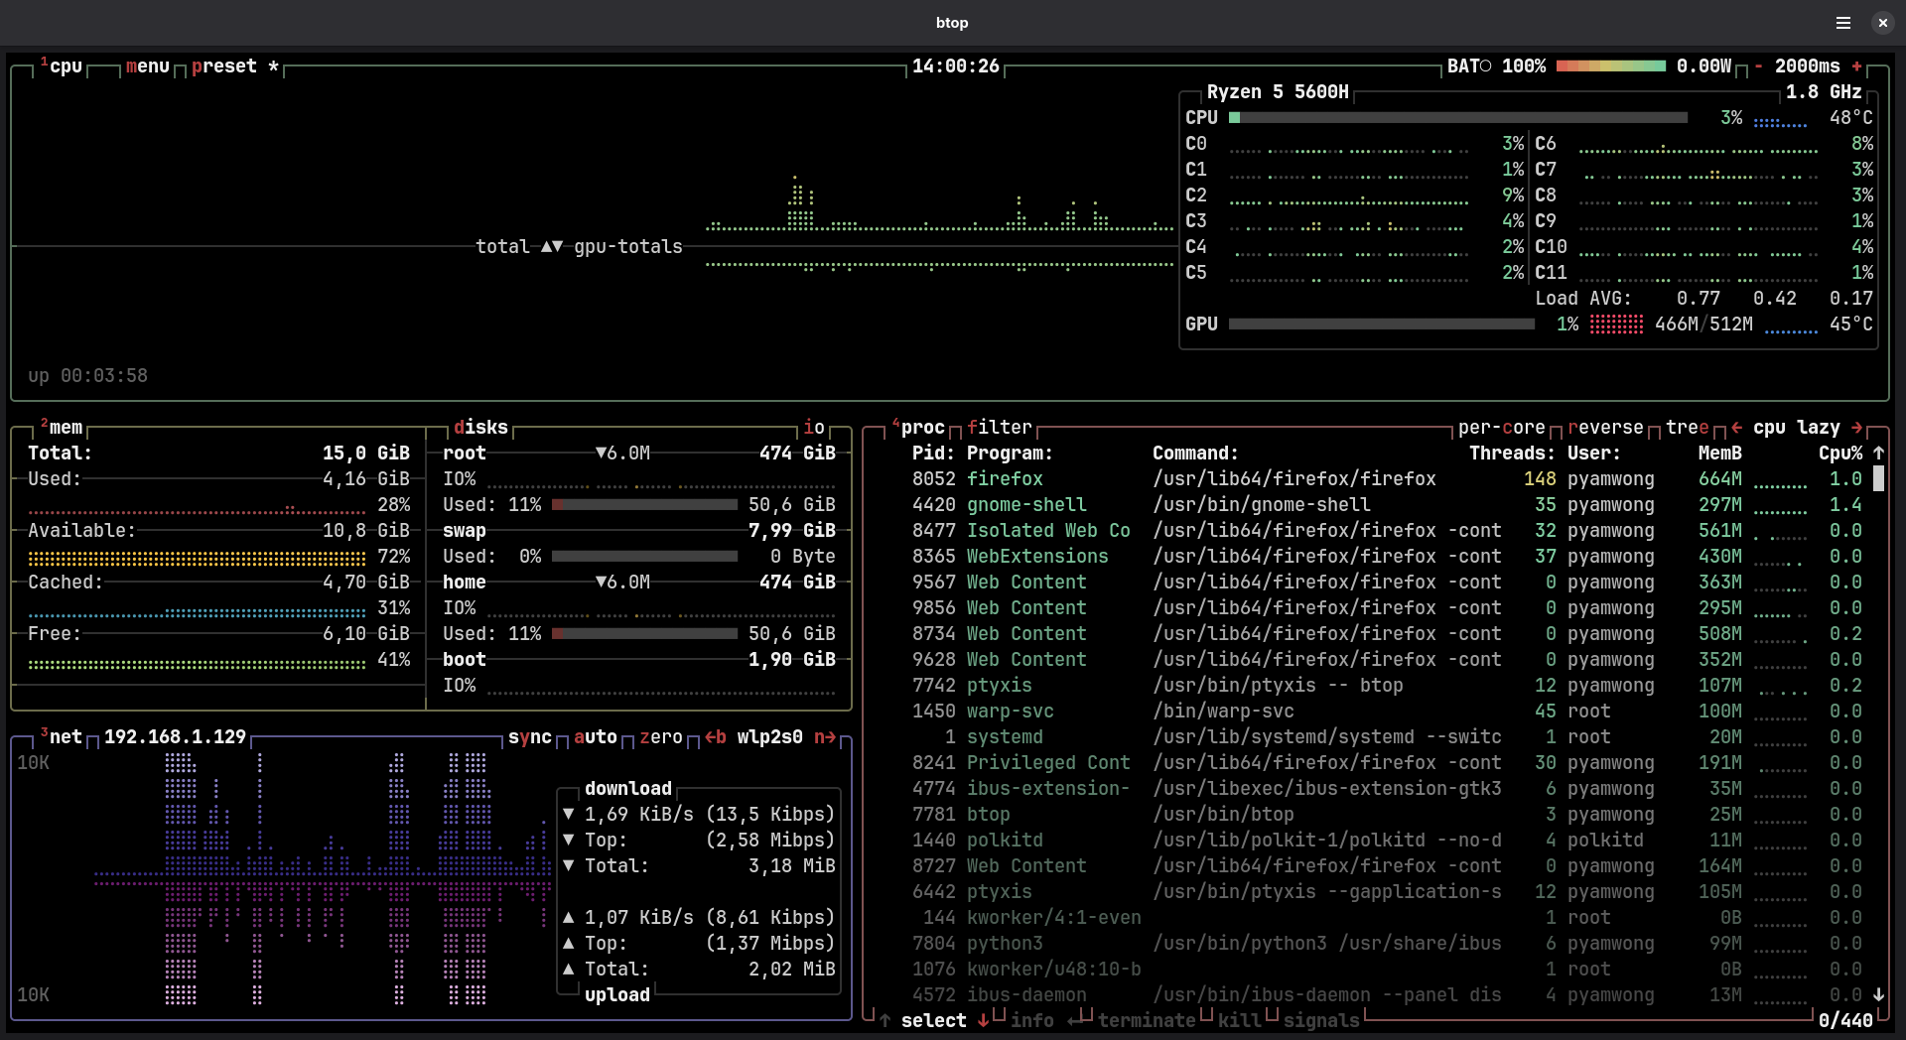Toggle auto scaling in network panel
Screen dimensions: 1906x1040
(x=595, y=737)
